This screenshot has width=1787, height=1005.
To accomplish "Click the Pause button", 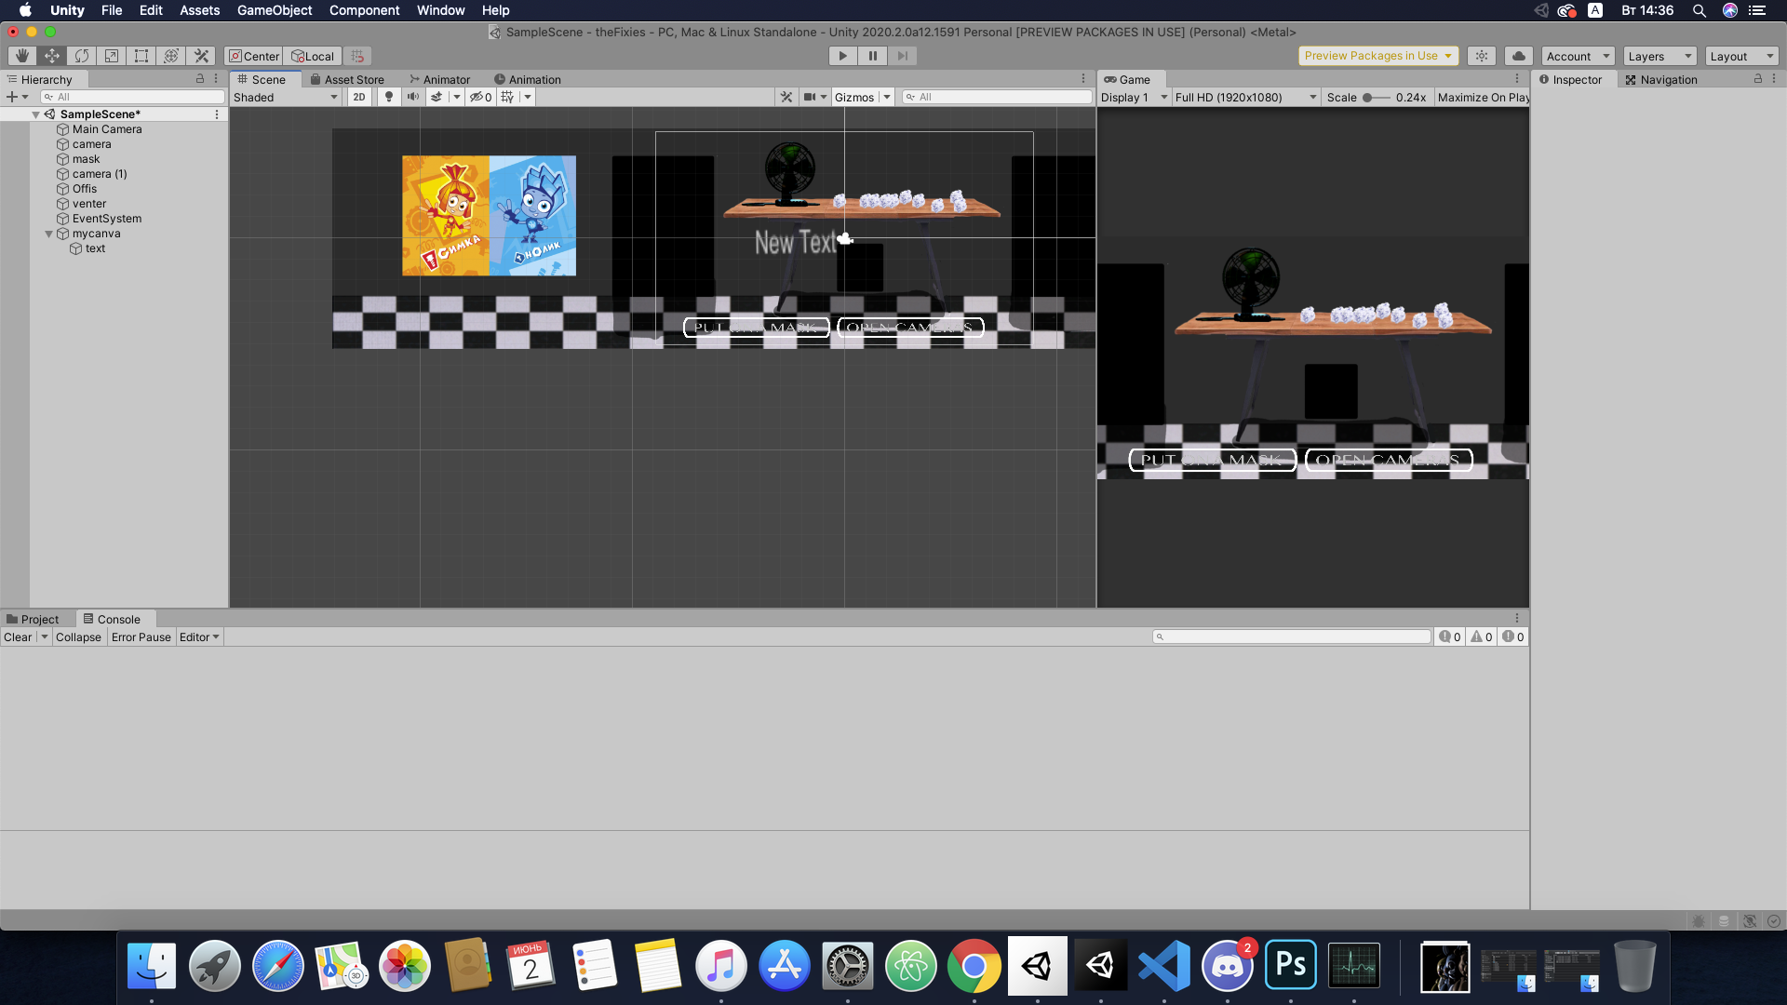I will coord(872,56).
